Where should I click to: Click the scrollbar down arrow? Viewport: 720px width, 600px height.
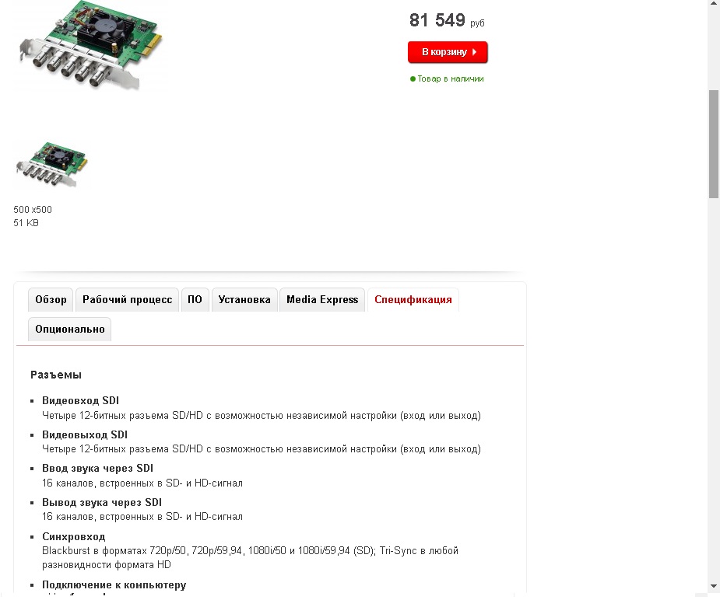tap(714, 586)
